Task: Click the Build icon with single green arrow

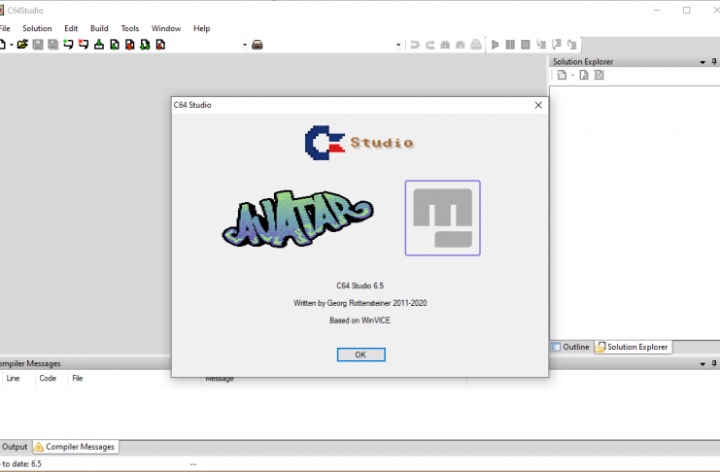Action: (115, 45)
